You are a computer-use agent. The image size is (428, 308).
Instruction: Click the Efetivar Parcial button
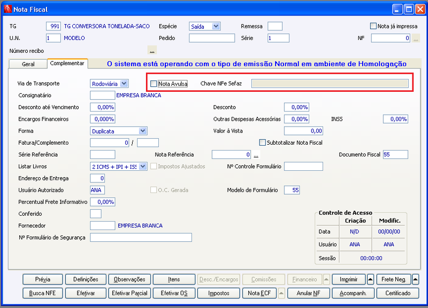129,293
